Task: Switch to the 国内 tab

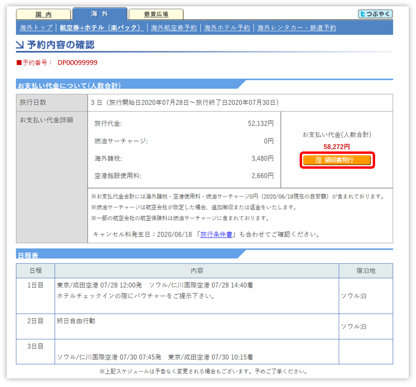Action: [x=44, y=14]
